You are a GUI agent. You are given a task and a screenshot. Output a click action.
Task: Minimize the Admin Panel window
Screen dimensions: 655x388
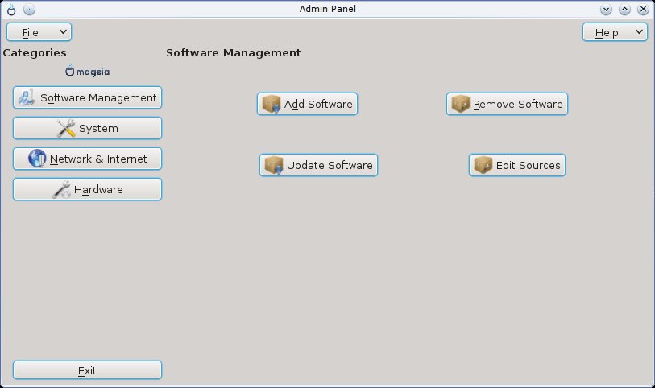pyautogui.click(x=606, y=9)
